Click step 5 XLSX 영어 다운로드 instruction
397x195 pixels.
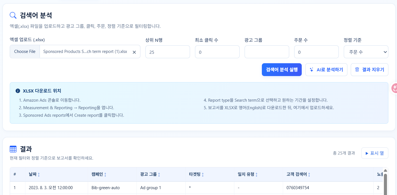click(x=269, y=108)
